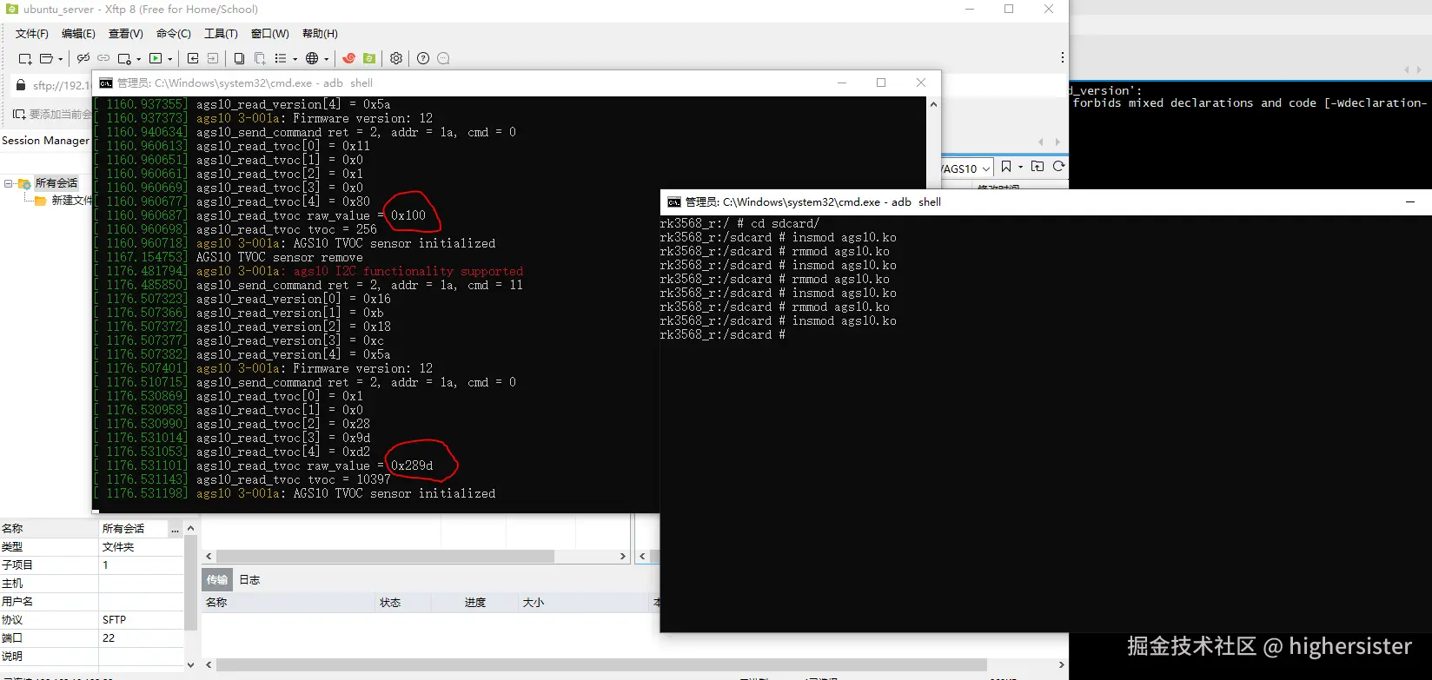Click the list view toolbar icon

(281, 58)
